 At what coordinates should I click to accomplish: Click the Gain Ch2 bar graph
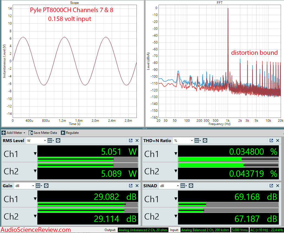88,210
